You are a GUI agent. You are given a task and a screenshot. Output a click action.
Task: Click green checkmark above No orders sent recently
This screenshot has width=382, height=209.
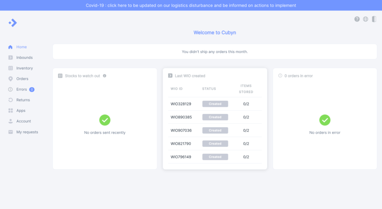tap(105, 120)
